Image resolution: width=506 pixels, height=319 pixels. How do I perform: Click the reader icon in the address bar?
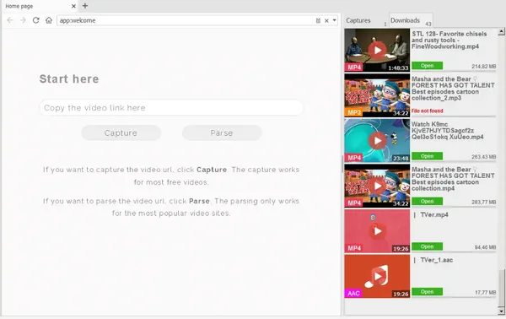(x=318, y=20)
